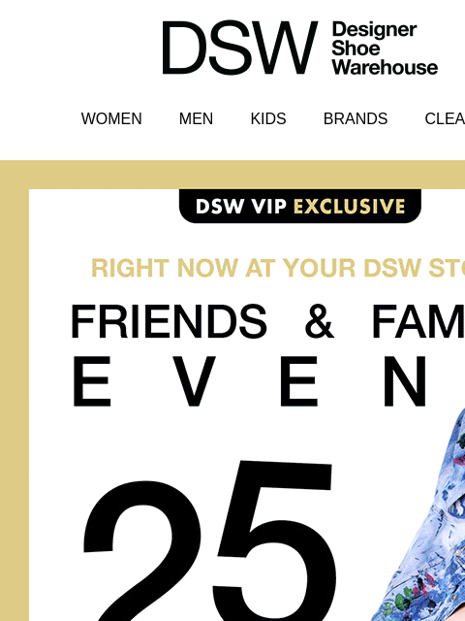Click the partially visible FAM headline word
This screenshot has height=621, width=465.
tap(418, 321)
